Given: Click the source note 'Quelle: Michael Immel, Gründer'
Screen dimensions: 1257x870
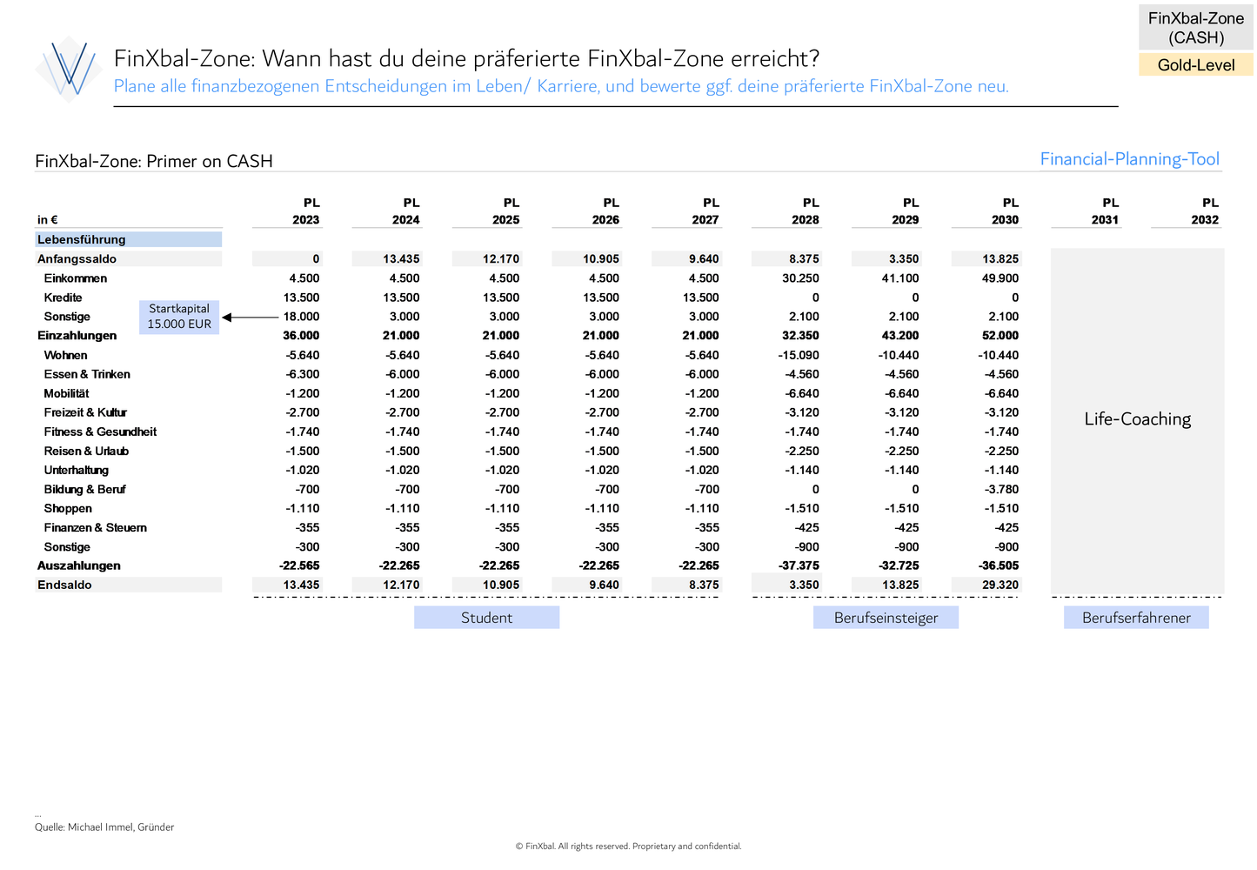Looking at the screenshot, I should click(x=104, y=827).
